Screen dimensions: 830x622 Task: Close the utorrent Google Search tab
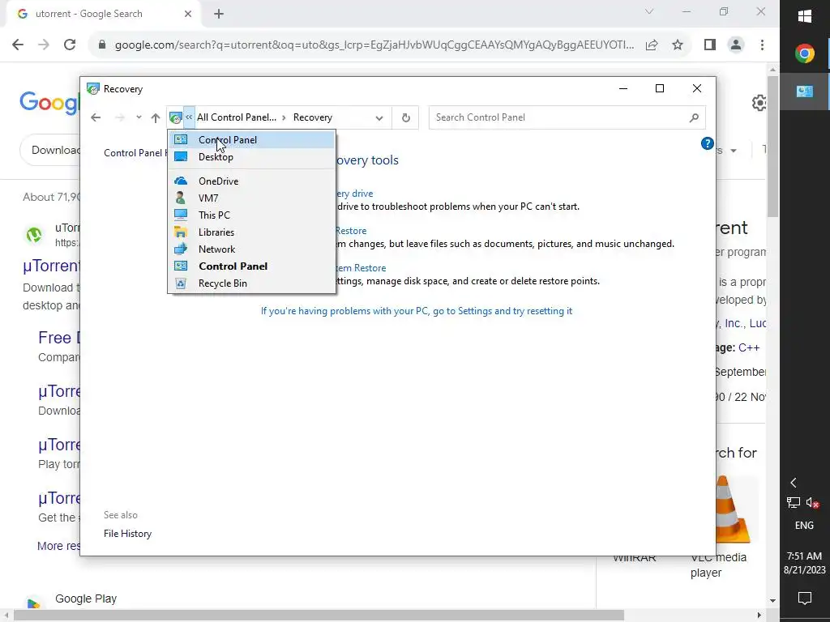(x=188, y=15)
